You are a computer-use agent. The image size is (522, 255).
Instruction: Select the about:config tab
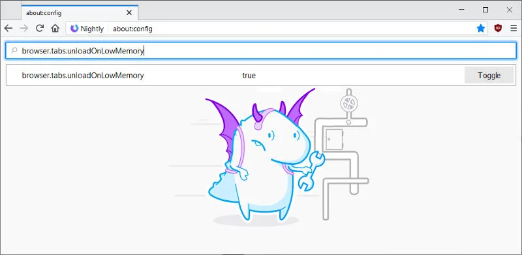pos(80,12)
